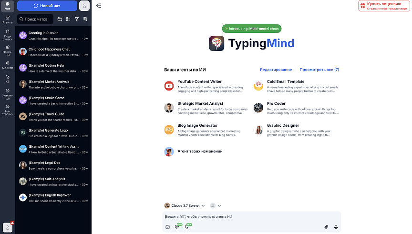Screen dimensions: 412x234
Task: Open the (Example) Travel Guide chat
Action: [x=53, y=117]
